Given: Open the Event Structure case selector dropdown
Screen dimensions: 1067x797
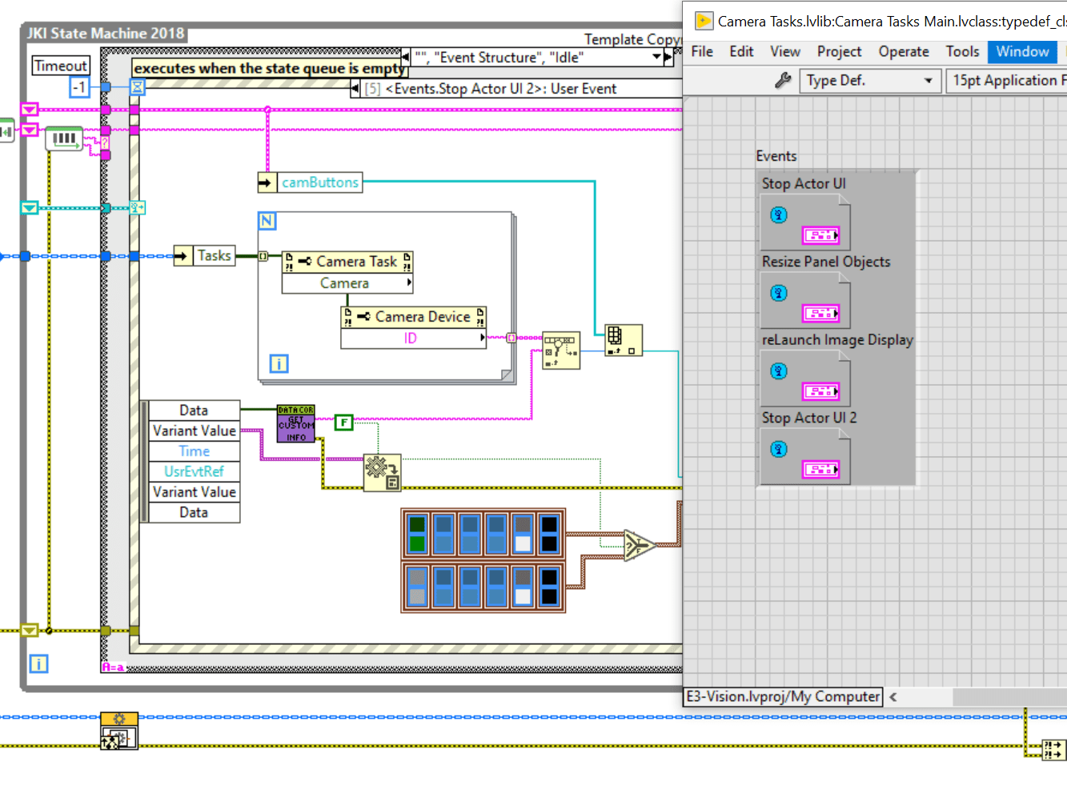Looking at the screenshot, I should point(656,57).
